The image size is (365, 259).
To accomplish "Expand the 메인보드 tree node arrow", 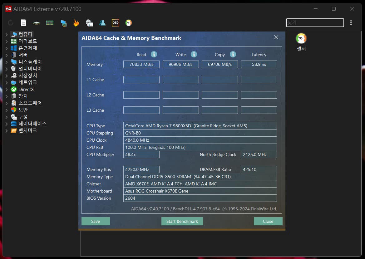I will click(7, 41).
